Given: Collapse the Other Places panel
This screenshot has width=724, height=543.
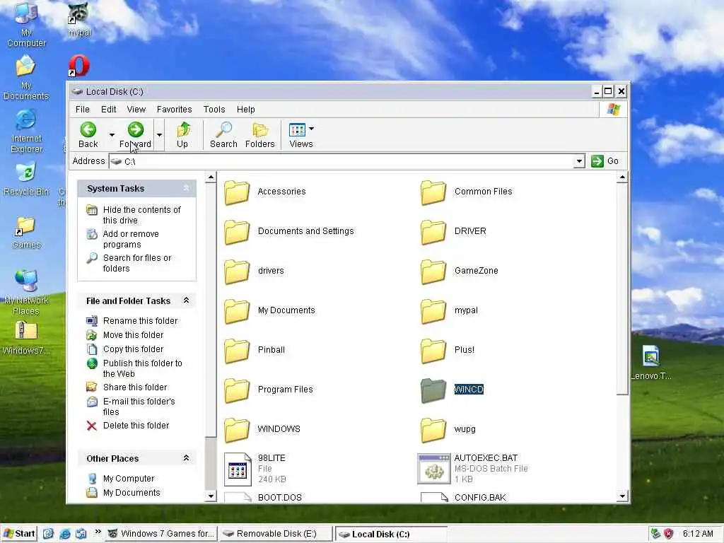Looking at the screenshot, I should [186, 458].
